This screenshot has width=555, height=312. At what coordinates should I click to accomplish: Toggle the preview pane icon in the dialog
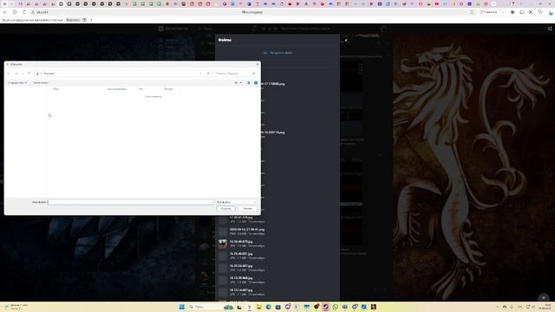248,83
